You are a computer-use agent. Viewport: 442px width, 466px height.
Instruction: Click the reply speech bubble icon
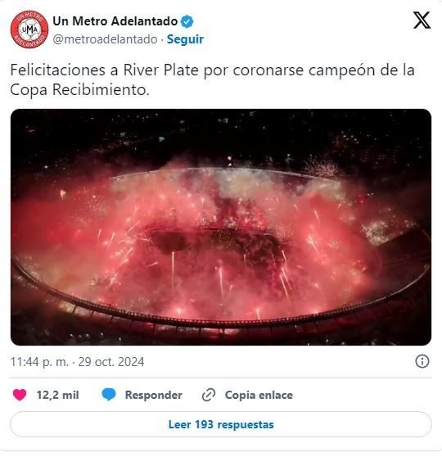coord(109,395)
